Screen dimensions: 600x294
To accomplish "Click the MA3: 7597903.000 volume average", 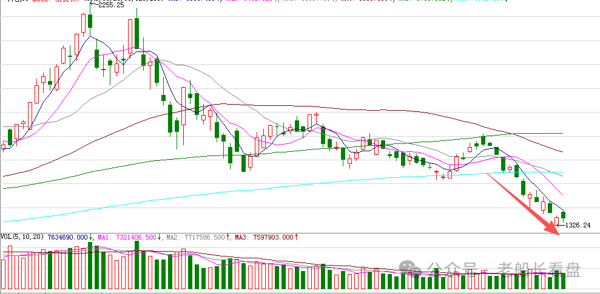I will (264, 237).
